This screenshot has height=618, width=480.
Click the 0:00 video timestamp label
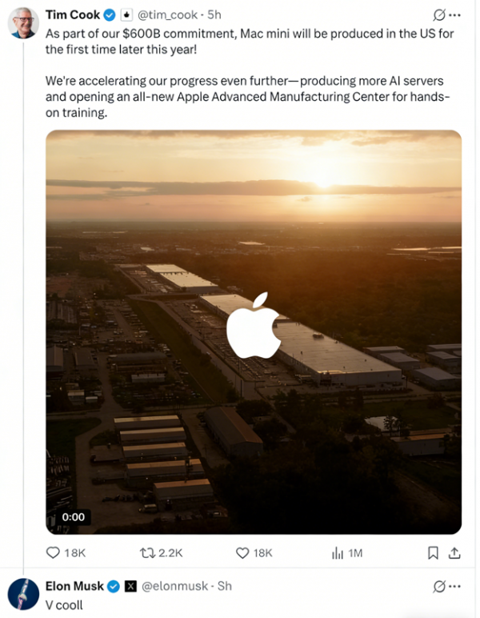[x=74, y=516]
